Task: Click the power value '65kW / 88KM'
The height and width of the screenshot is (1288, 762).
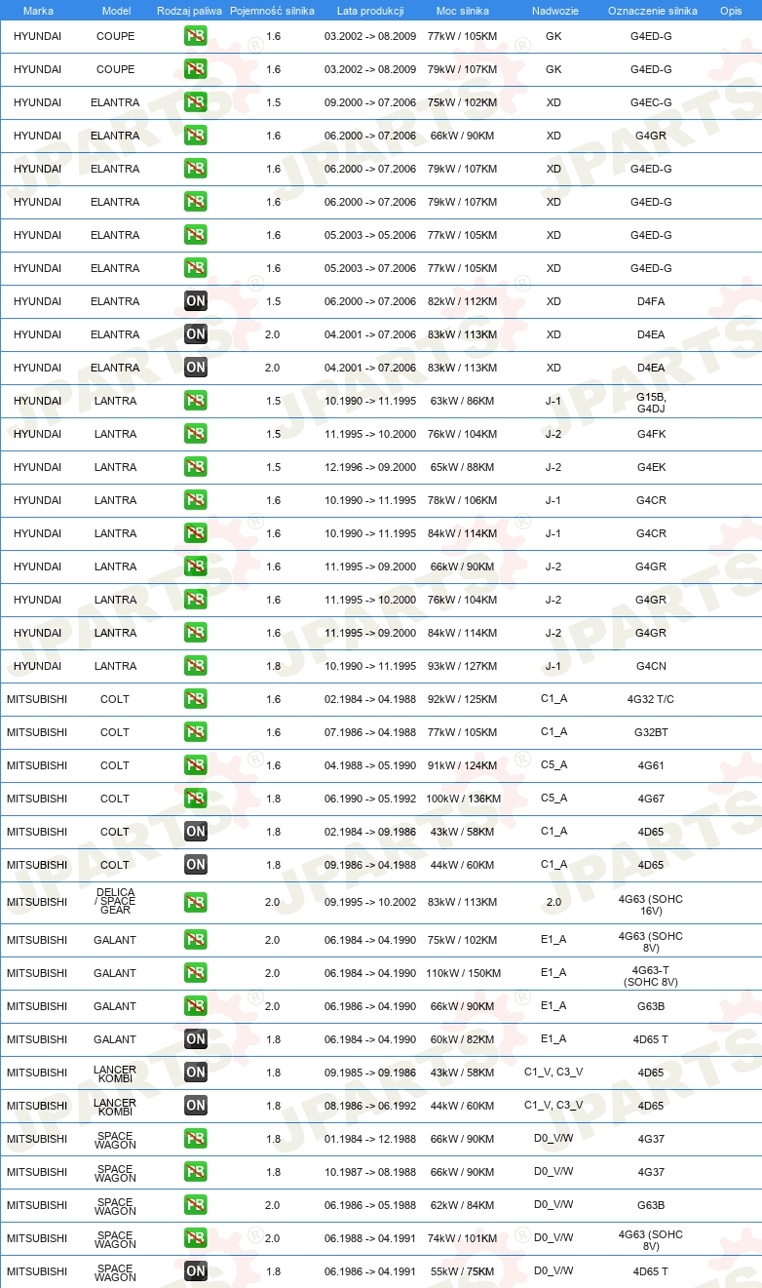Action: (463, 467)
